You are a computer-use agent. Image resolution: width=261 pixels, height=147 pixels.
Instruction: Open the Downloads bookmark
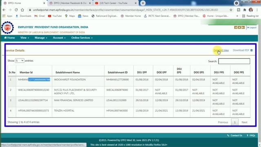(x=24, y=16)
